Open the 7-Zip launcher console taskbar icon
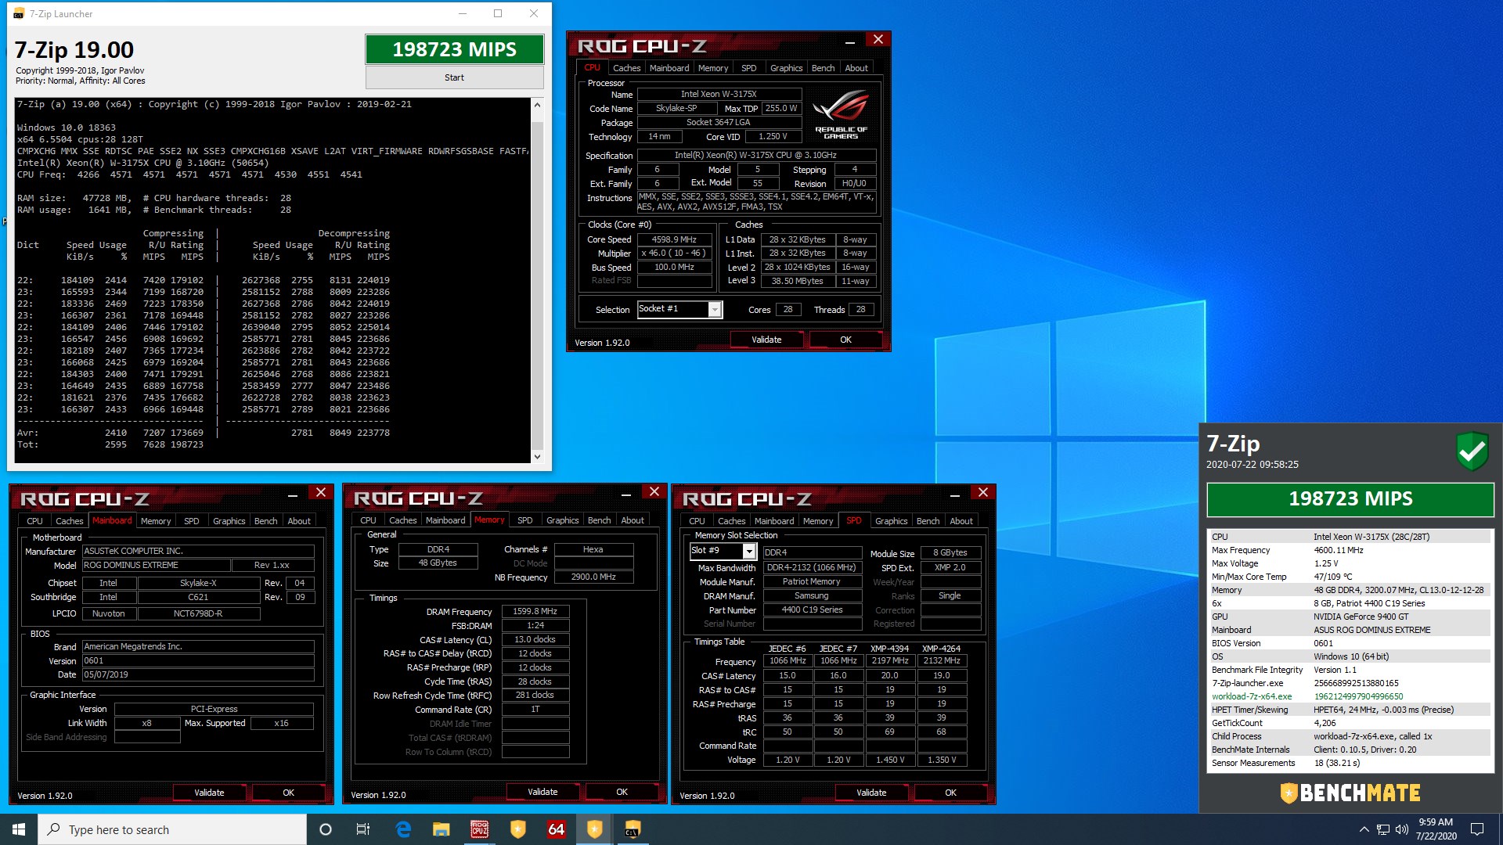The image size is (1503, 845). pyautogui.click(x=633, y=829)
